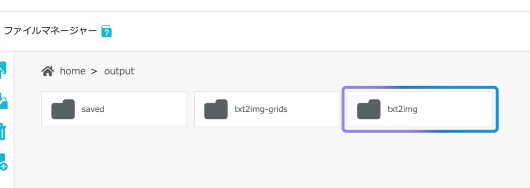Click the ファイルマネージャー heading title
530x188 pixels.
click(x=50, y=31)
